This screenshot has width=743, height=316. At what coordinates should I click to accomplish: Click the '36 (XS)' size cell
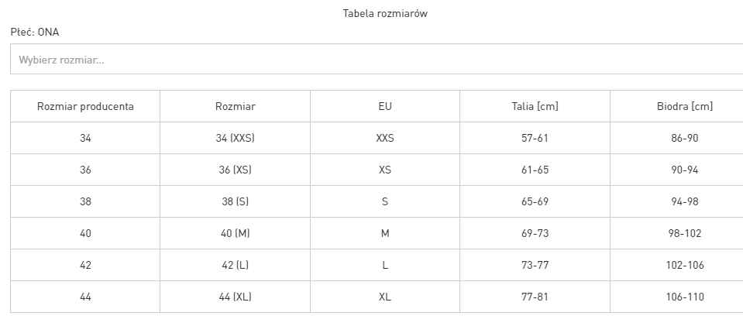(x=236, y=170)
